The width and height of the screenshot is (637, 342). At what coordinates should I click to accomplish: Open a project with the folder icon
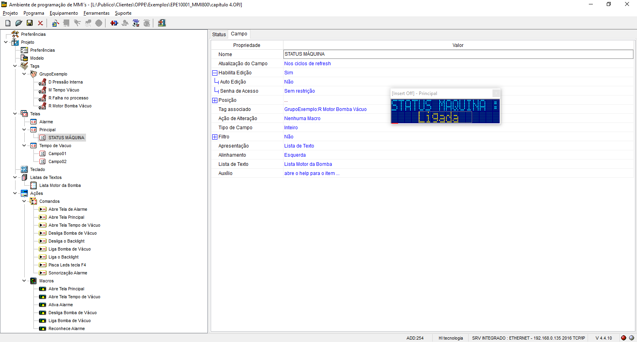(x=19, y=23)
